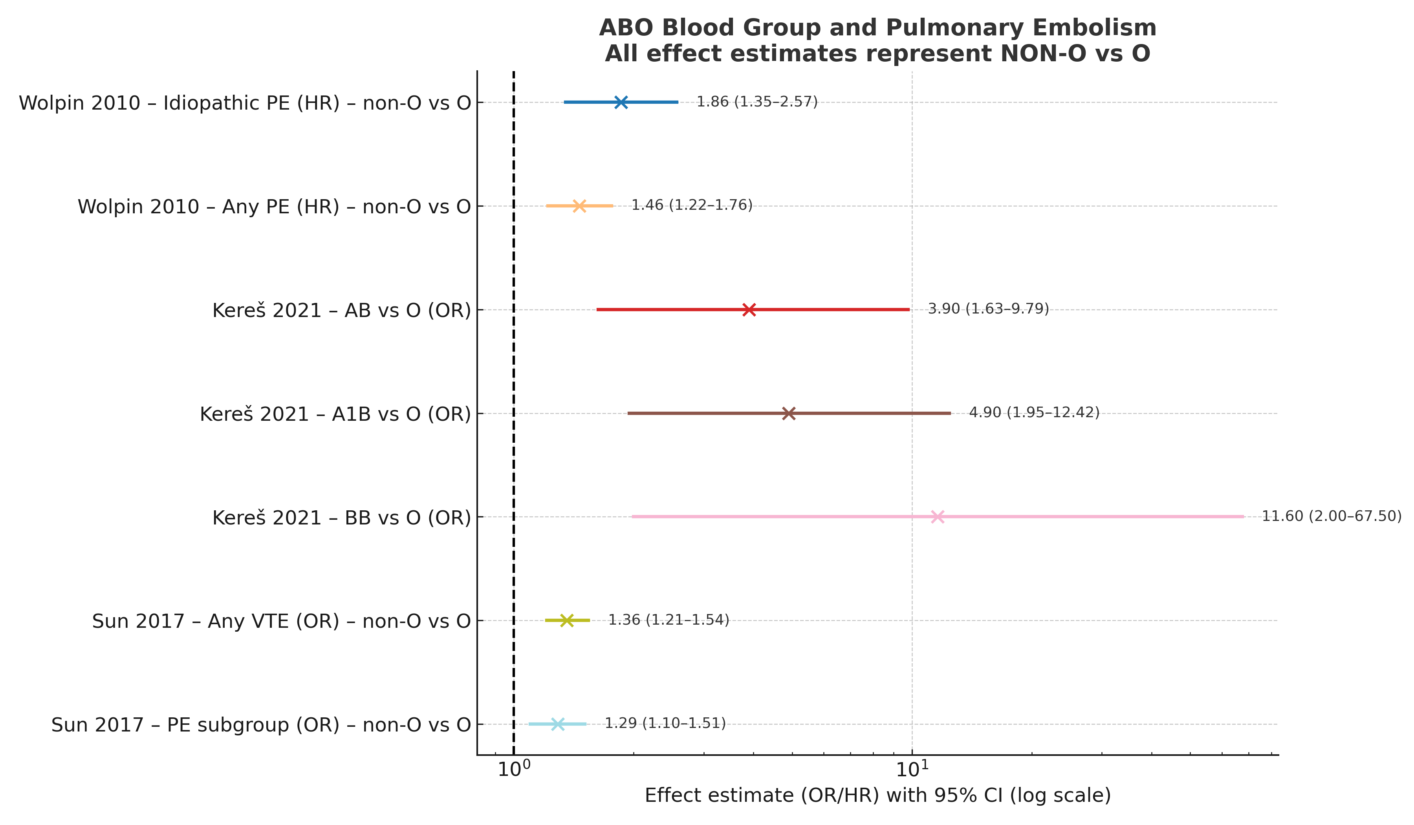Click the light blue Sun PE subgroup marker

pyautogui.click(x=557, y=724)
